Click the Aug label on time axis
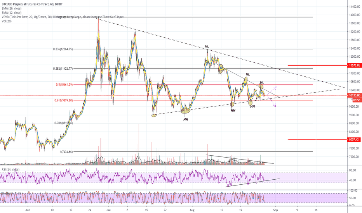Image resolution: width=362 pixels, height=213 pixels. [192, 210]
